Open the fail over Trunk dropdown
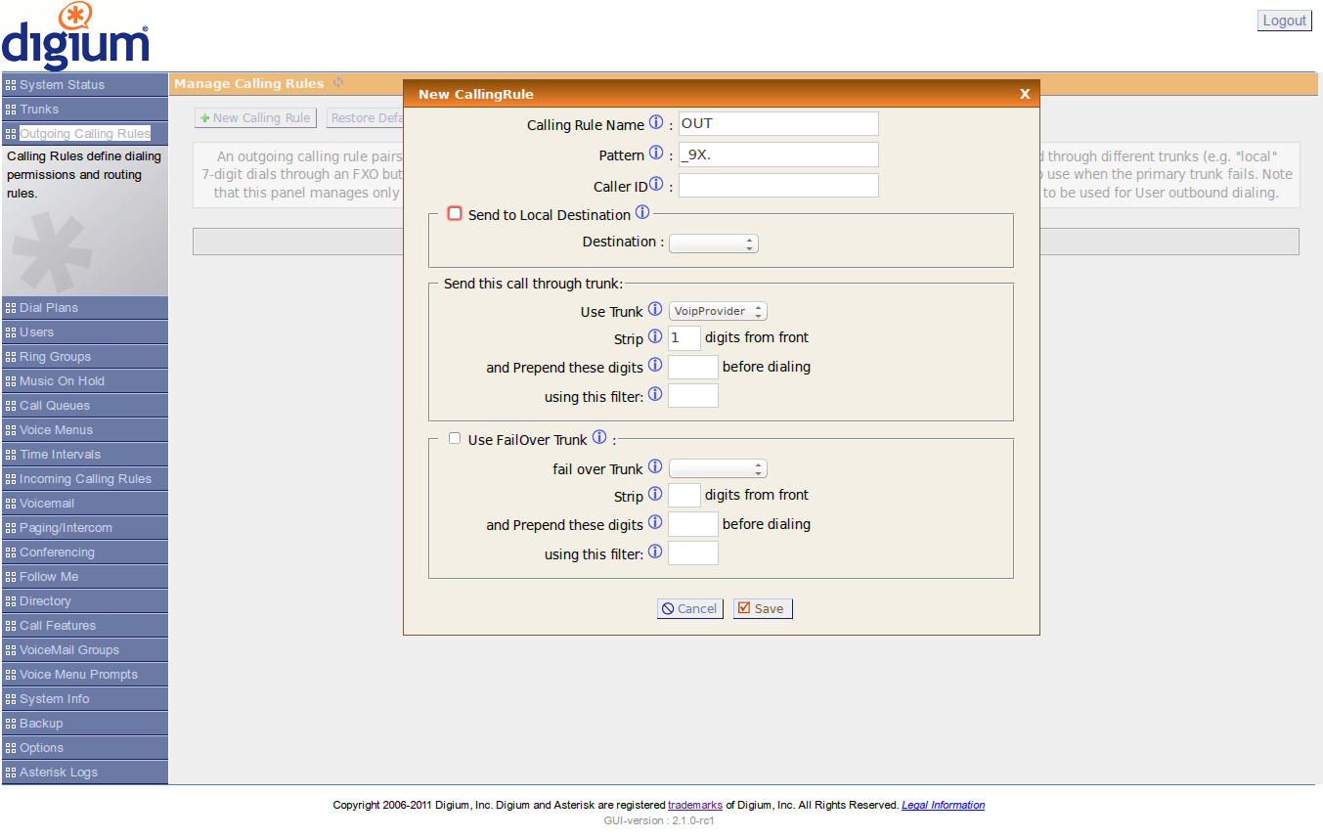This screenshot has height=839, width=1323. coord(718,469)
